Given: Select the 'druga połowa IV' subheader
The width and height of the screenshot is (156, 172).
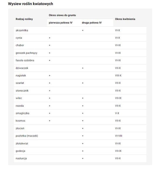Looking at the screenshot, I should 92,23.
